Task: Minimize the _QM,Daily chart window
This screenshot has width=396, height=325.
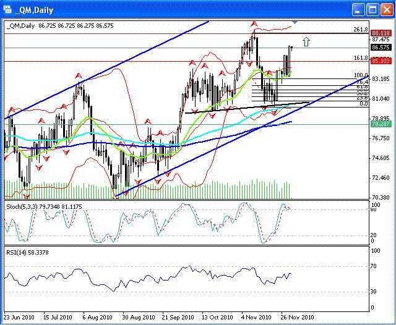Action: [x=358, y=10]
